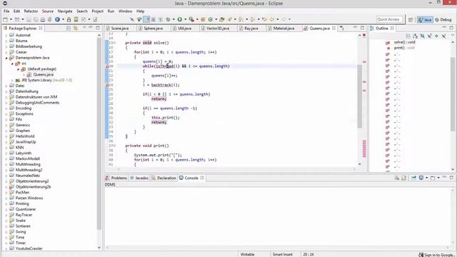Toggle Block Selection Mode in toolbar
457x257 pixels.
154,19
